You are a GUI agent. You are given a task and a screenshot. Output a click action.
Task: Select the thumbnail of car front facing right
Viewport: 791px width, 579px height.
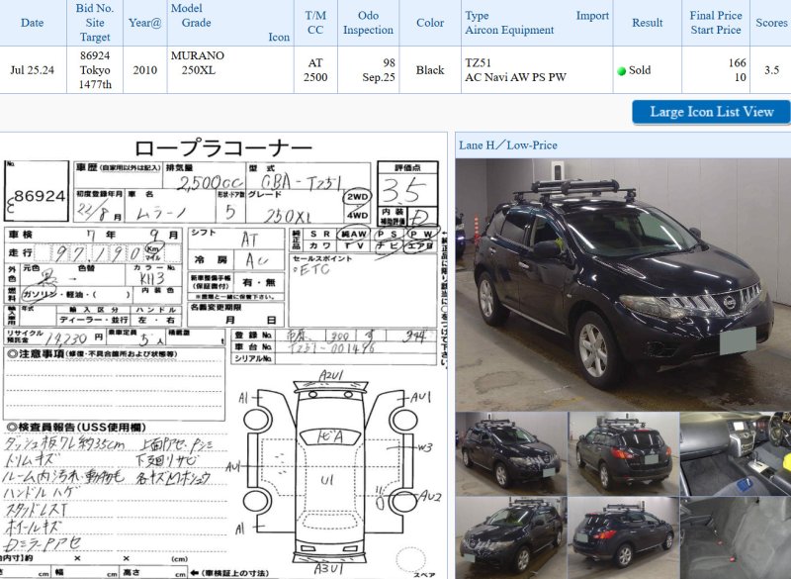point(510,453)
